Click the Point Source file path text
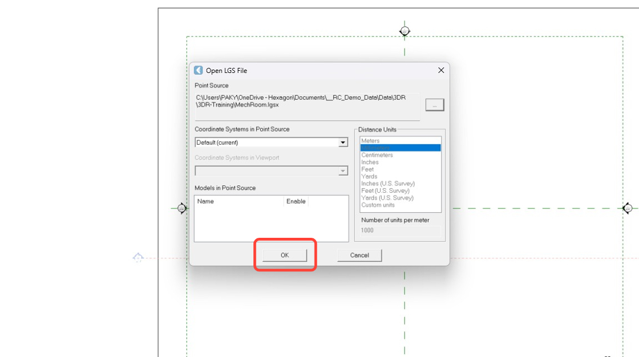The width and height of the screenshot is (639, 357). coord(301,101)
